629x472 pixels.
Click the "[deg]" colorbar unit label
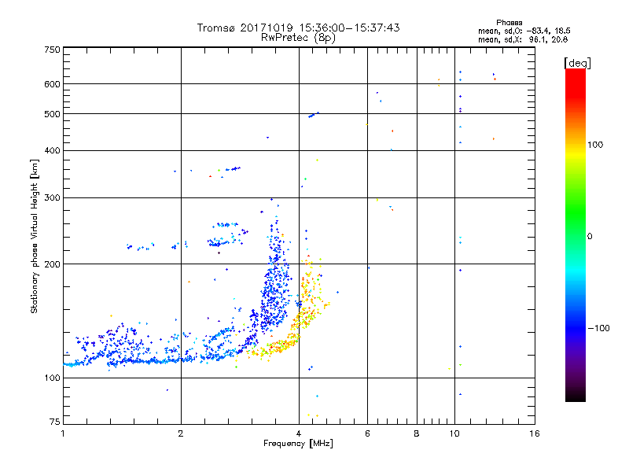577,63
